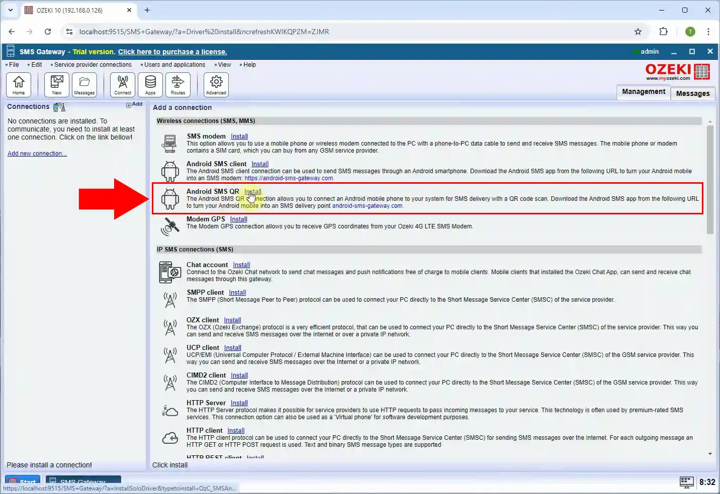Open the Messages folder toolbar icon
720x494 pixels.
point(84,84)
